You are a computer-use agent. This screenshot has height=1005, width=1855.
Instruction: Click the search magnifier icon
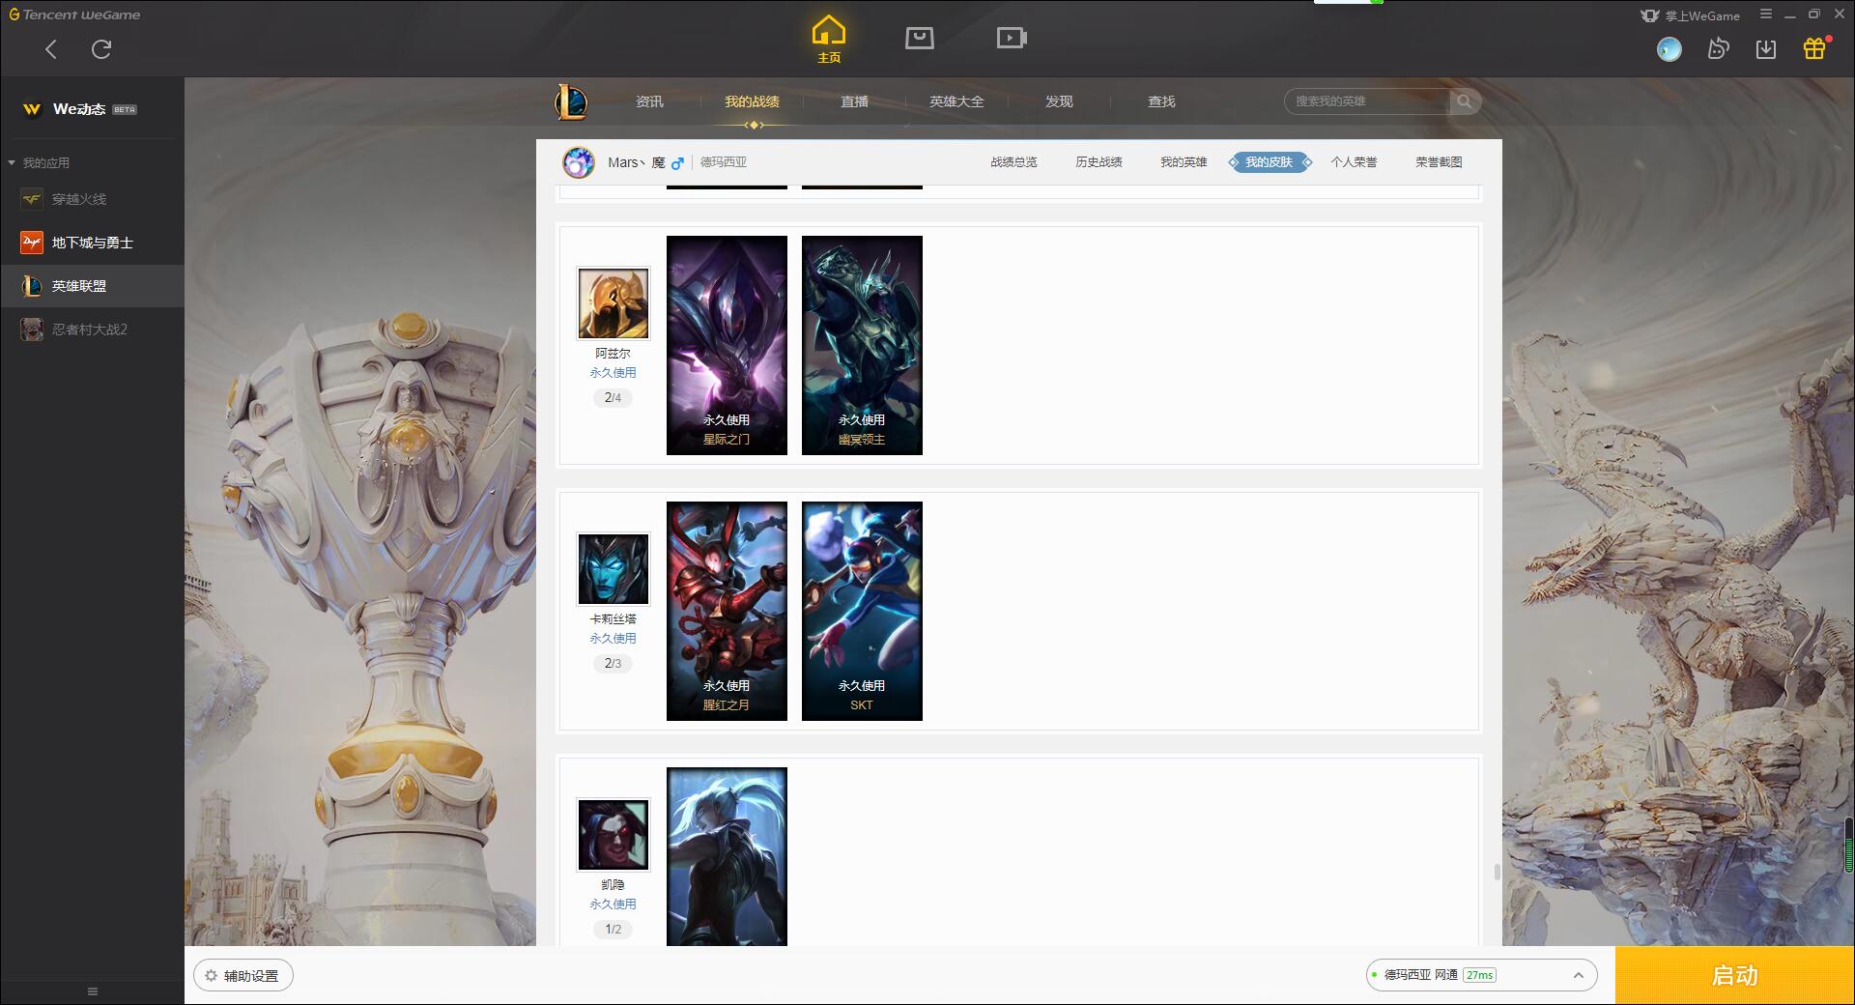pyautogui.click(x=1465, y=101)
